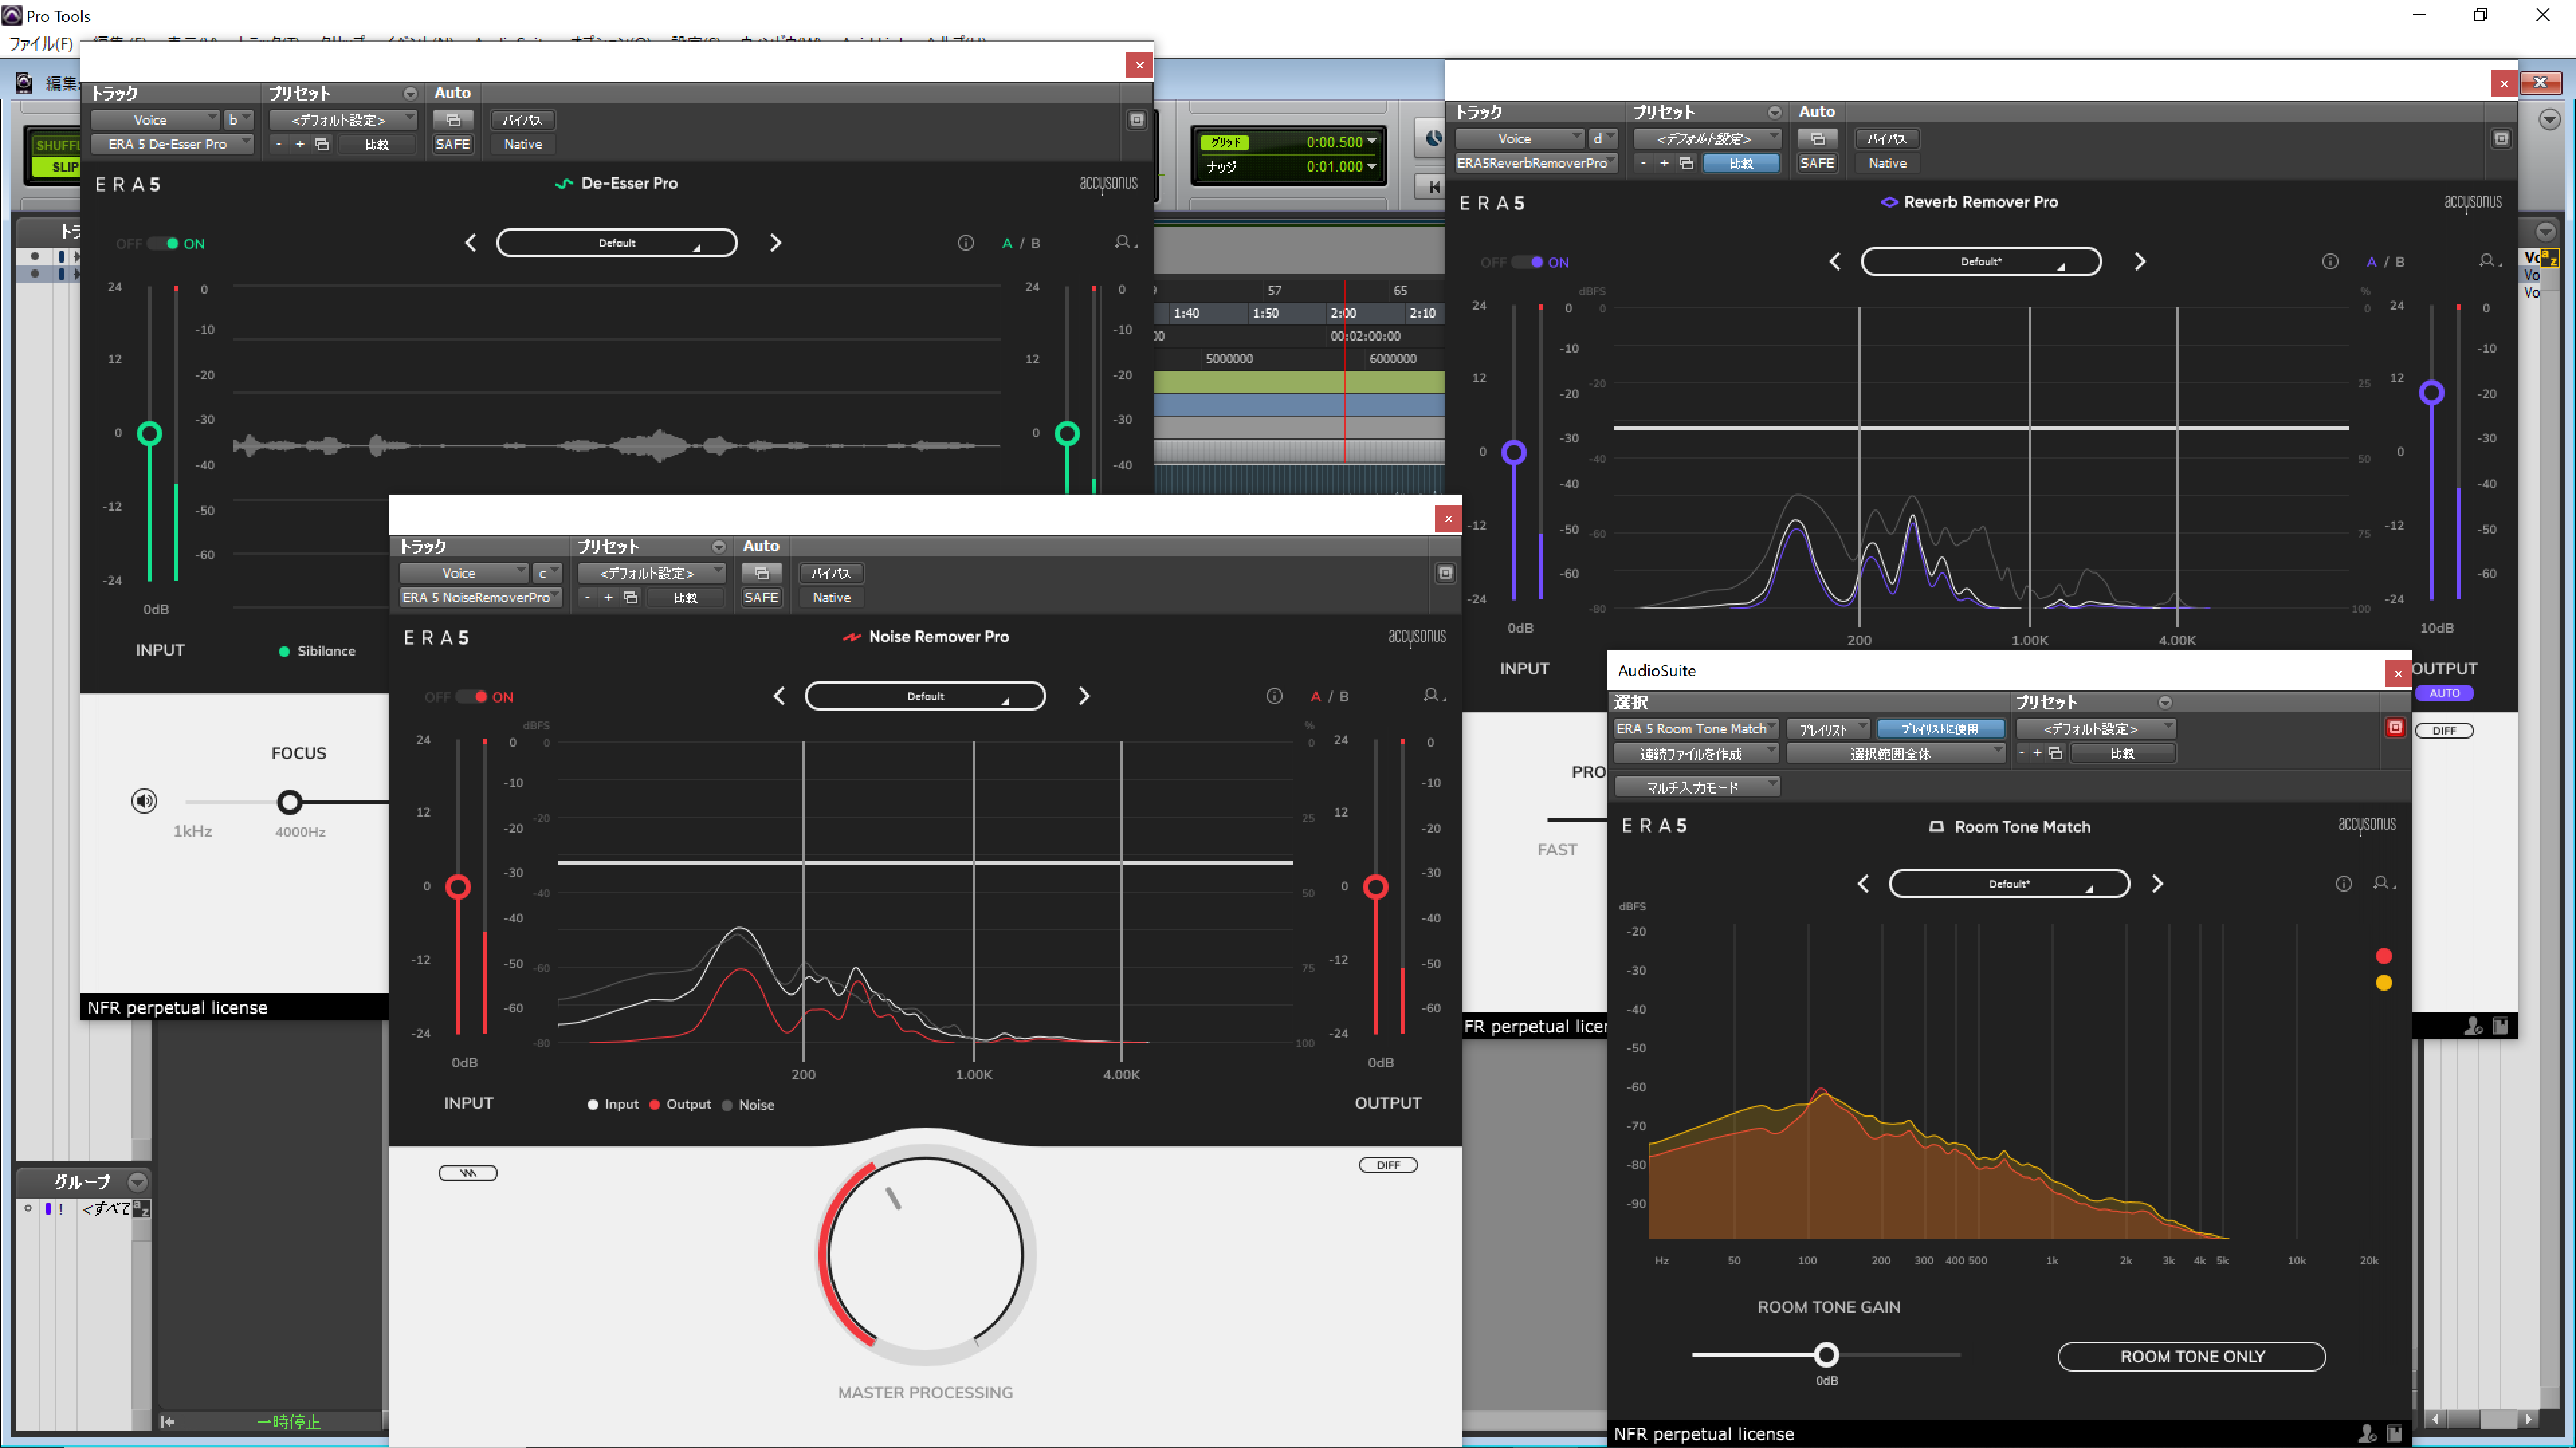Click バイパス in De-Esser header
Viewport: 2576px width, 1448px height.
click(523, 119)
